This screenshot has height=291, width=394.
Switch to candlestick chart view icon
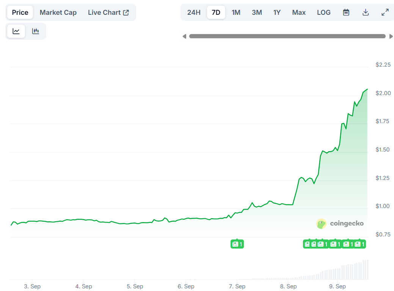(35, 31)
